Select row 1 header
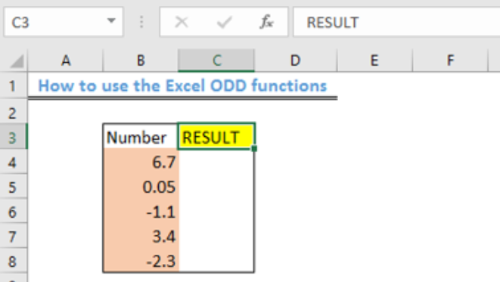The image size is (500, 282). (13, 85)
